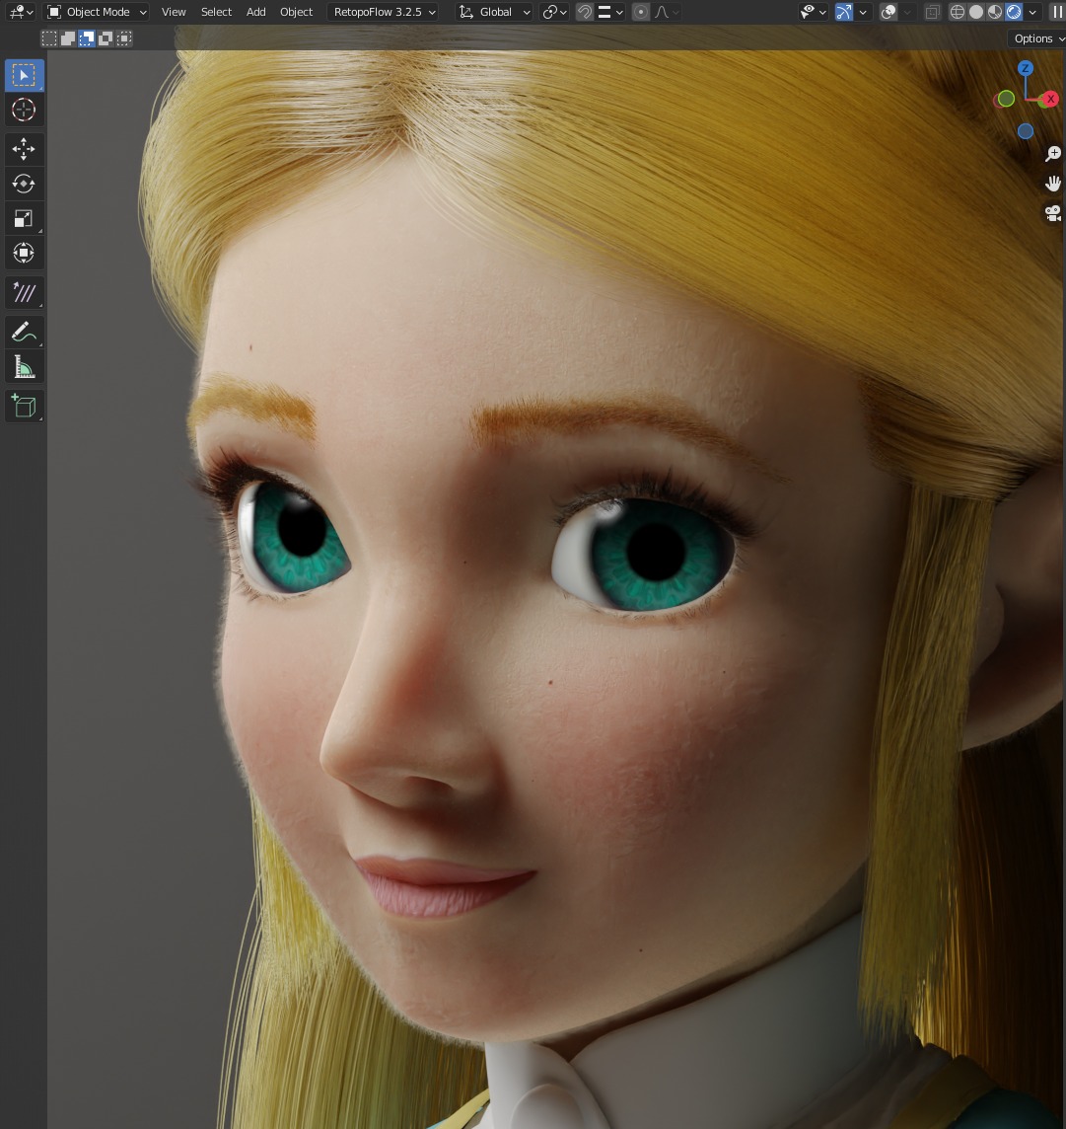Expand the viewport shading options arrow
1066x1129 pixels.
click(x=1032, y=12)
